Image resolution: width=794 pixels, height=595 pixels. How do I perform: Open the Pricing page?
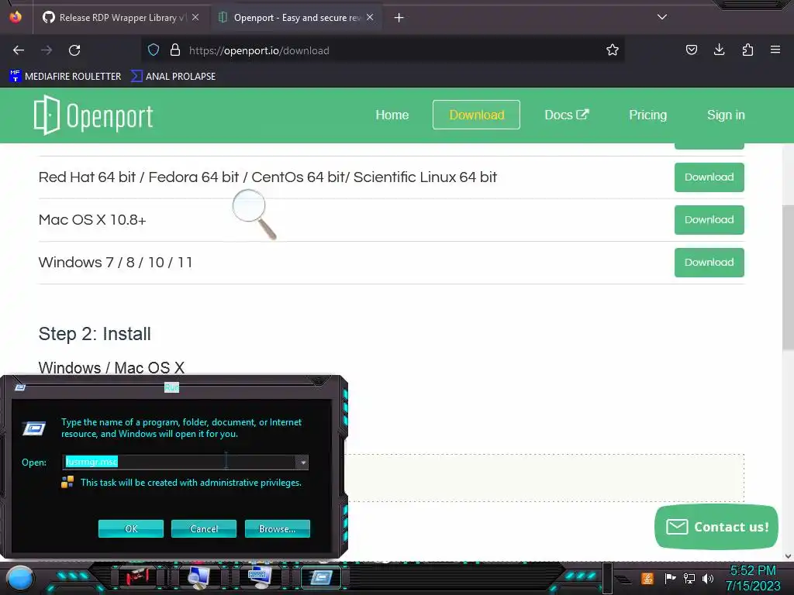pyautogui.click(x=647, y=115)
